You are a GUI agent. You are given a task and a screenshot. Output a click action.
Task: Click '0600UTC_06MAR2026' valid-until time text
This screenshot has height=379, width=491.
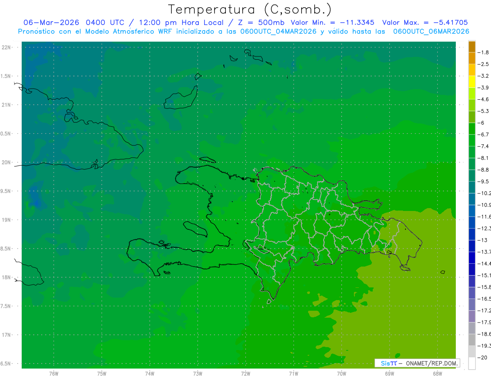pos(431,31)
